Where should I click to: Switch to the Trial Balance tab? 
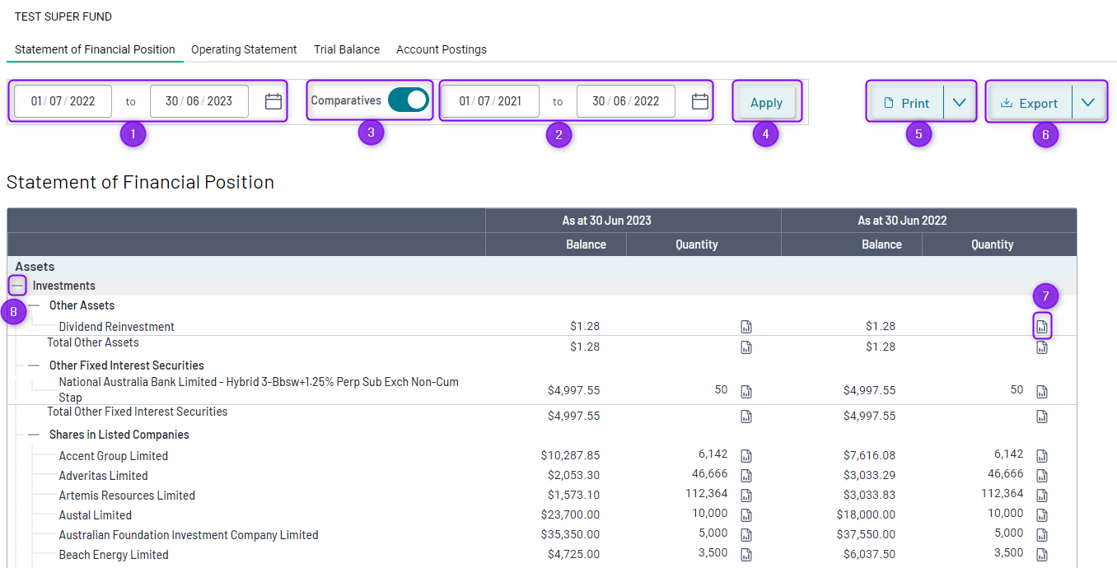pyautogui.click(x=347, y=49)
